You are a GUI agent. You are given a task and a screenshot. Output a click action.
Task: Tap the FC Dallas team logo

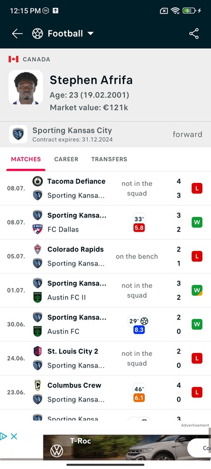tap(38, 229)
